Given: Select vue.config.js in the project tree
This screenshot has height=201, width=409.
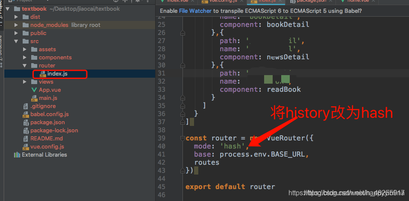Looking at the screenshot, I should pos(47,146).
